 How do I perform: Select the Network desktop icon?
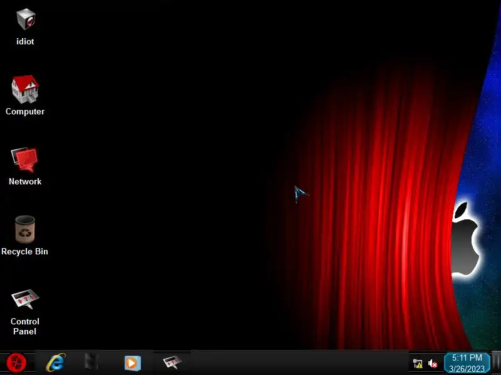(24, 159)
